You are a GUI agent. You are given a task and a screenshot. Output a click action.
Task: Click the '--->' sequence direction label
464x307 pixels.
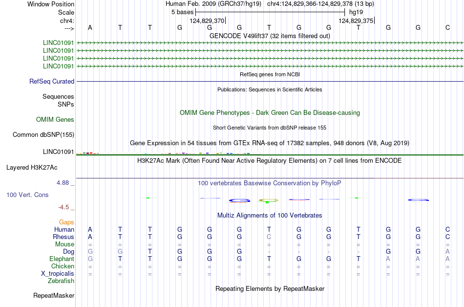pyautogui.click(x=69, y=28)
